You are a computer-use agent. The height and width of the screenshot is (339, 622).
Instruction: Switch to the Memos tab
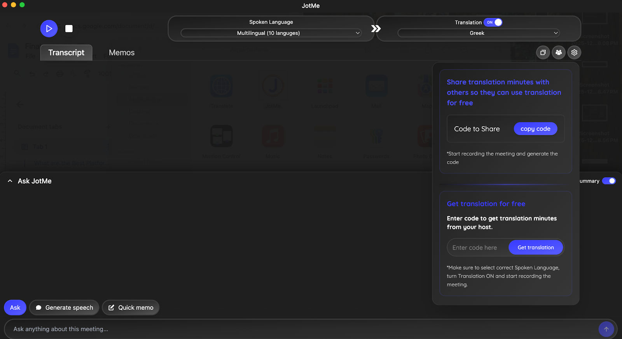point(122,52)
